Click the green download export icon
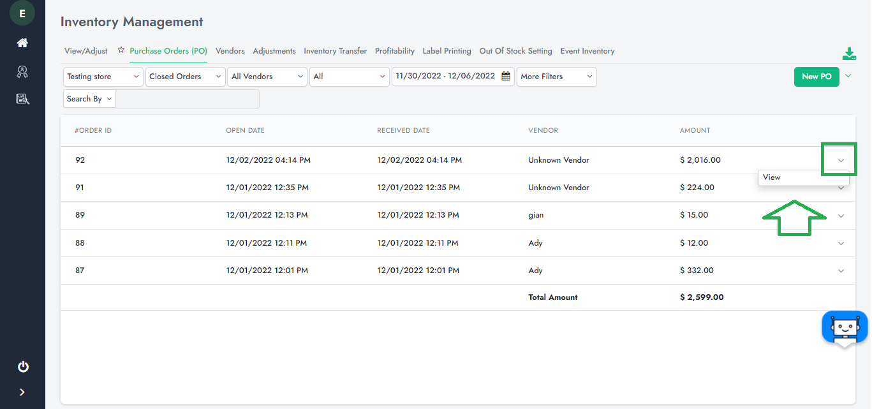 click(849, 54)
